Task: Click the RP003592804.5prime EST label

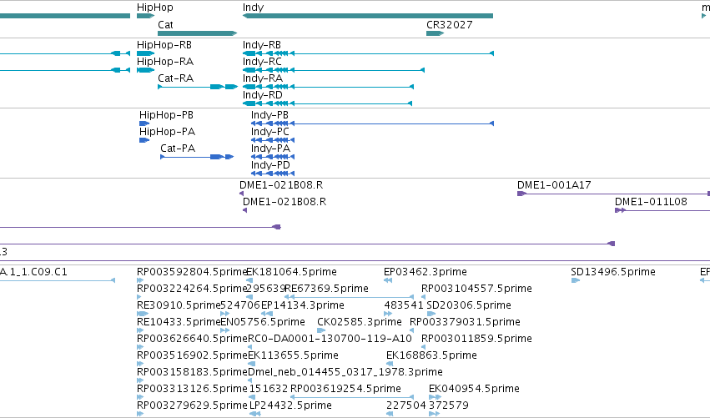Action: tap(192, 272)
